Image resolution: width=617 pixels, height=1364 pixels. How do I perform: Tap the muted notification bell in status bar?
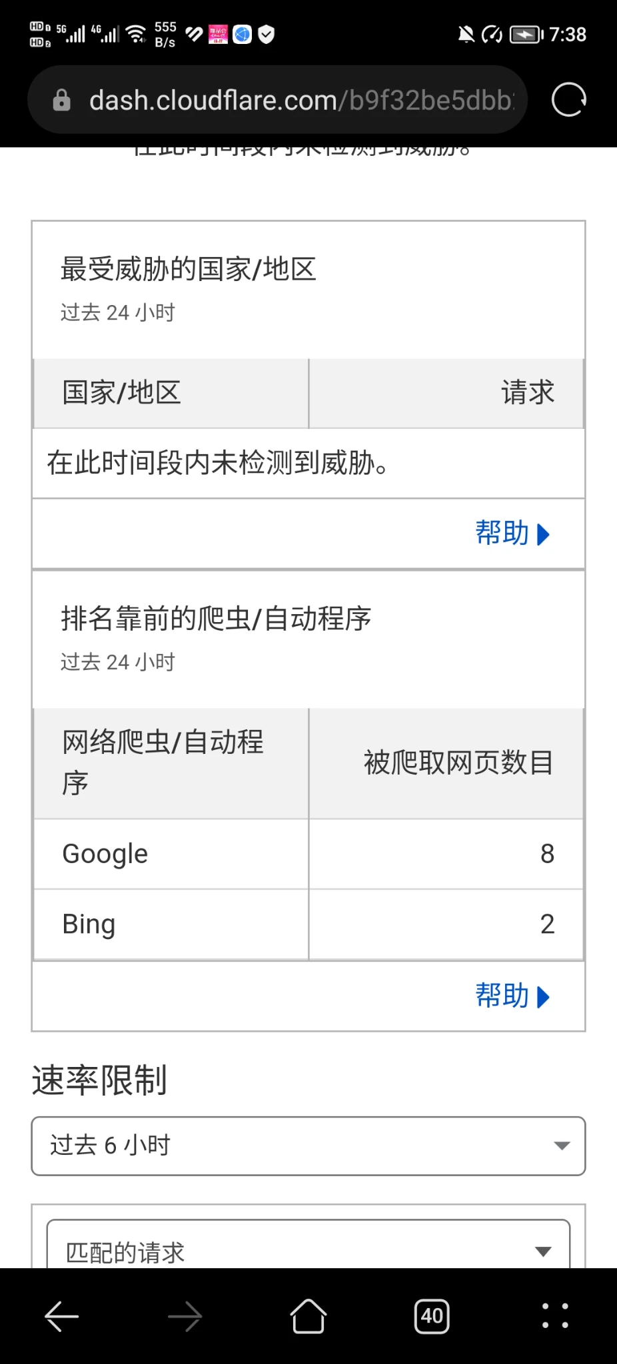tap(466, 34)
